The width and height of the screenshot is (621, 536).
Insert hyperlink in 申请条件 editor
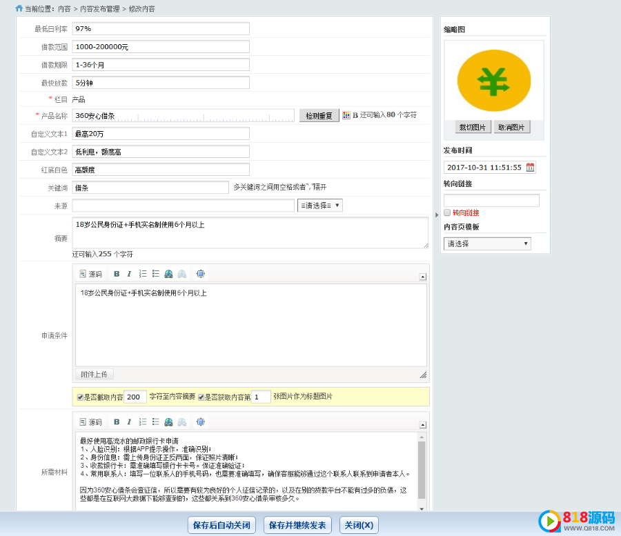coord(169,274)
